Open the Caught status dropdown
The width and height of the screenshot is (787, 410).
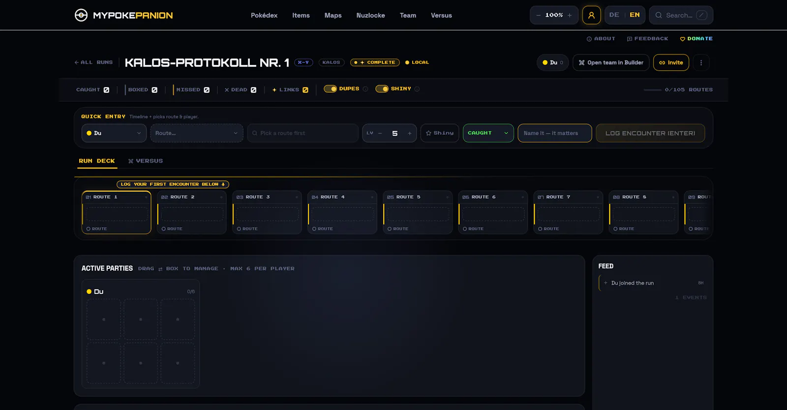click(488, 133)
